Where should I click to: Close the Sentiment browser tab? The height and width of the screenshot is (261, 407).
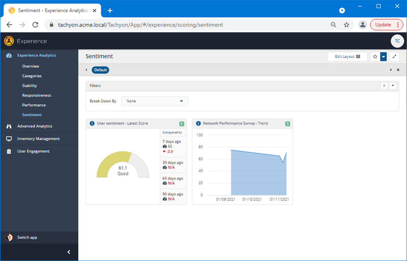pos(95,10)
